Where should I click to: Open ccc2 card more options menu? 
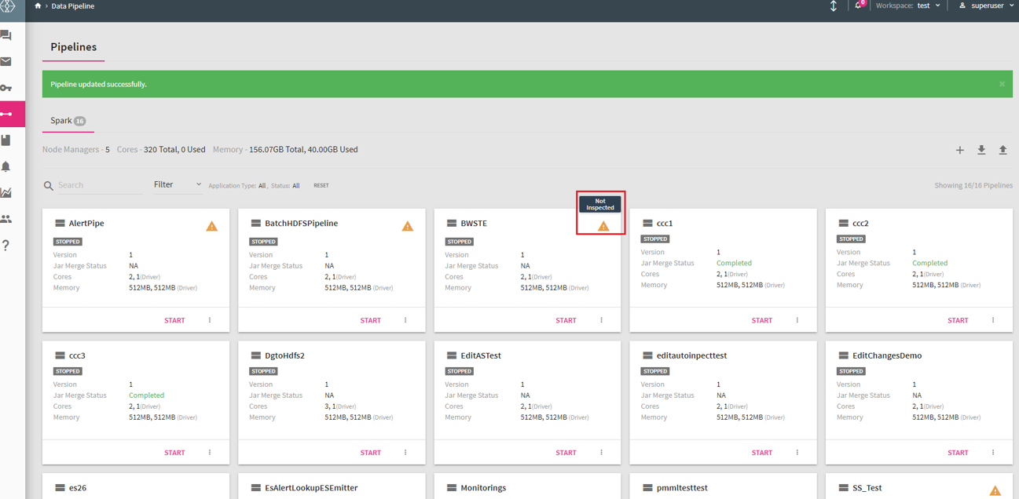coord(993,320)
